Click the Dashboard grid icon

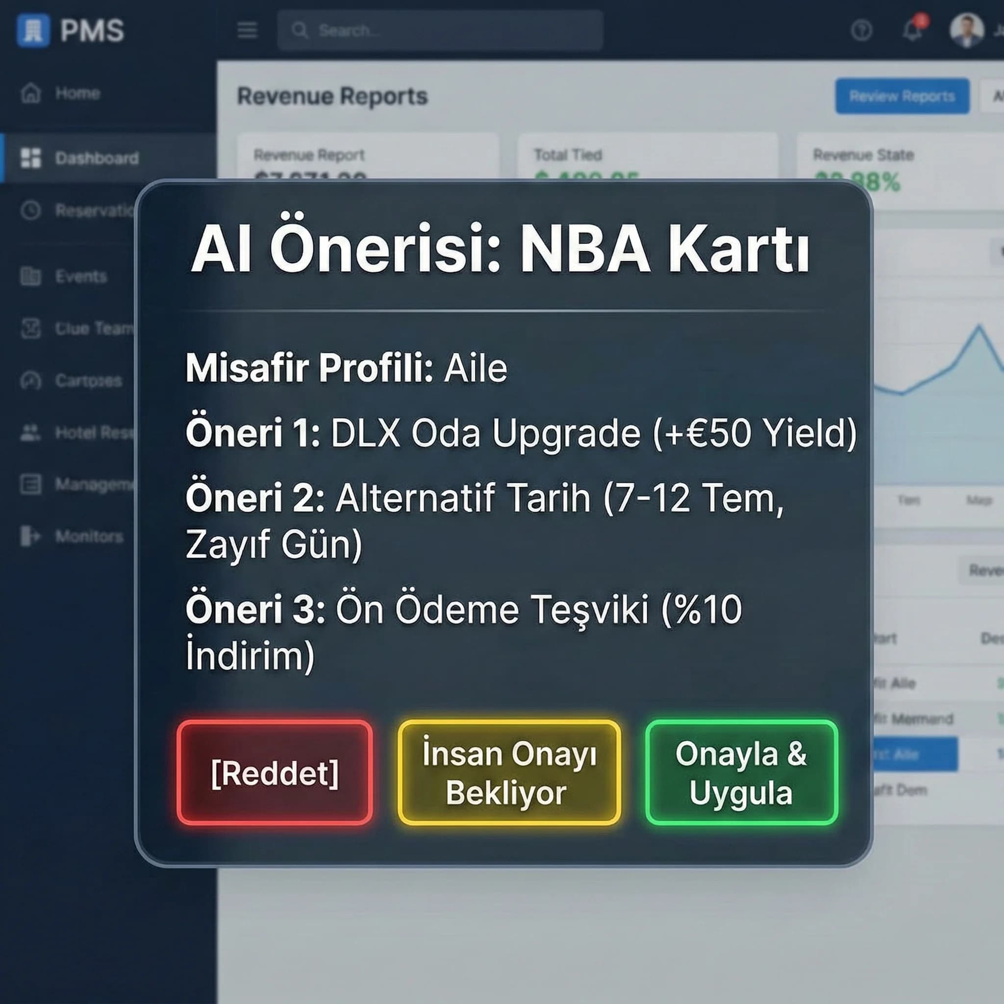point(31,158)
